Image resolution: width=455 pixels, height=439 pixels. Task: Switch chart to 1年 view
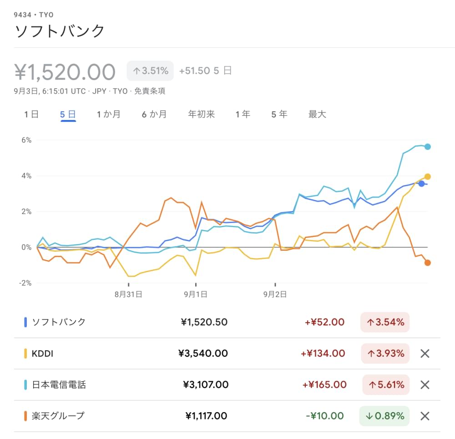243,115
